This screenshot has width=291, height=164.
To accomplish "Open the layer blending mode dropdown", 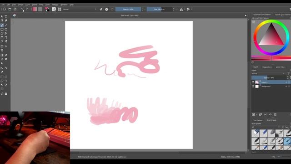I will click(x=268, y=74).
